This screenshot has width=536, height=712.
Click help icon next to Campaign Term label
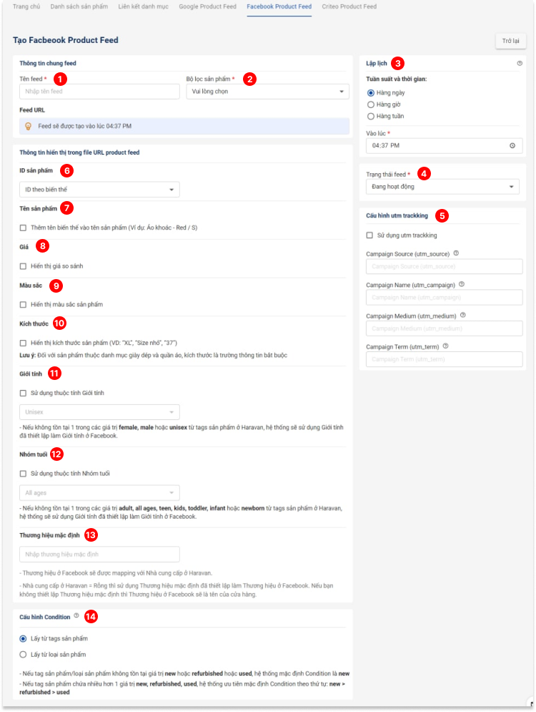446,346
